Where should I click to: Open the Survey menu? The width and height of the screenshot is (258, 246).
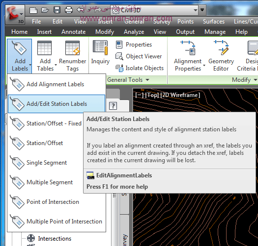click(162, 22)
